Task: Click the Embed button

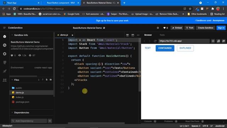Action: pos(177,28)
